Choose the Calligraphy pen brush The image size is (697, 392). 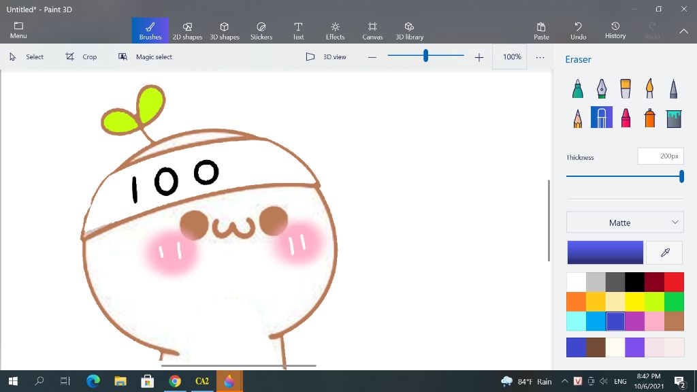tap(602, 88)
